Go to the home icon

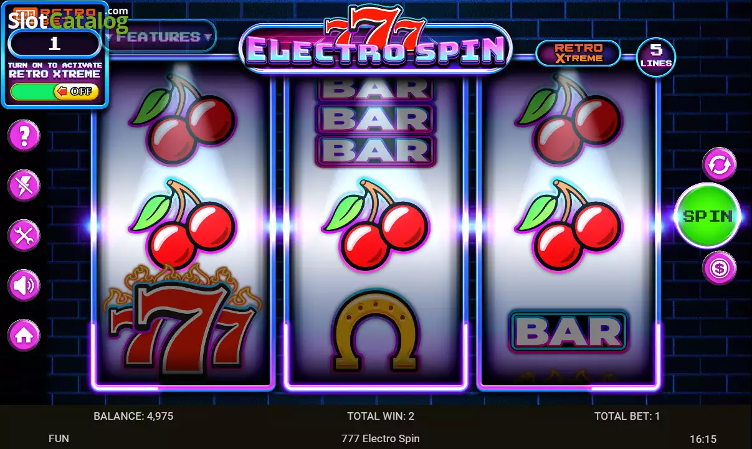(24, 336)
